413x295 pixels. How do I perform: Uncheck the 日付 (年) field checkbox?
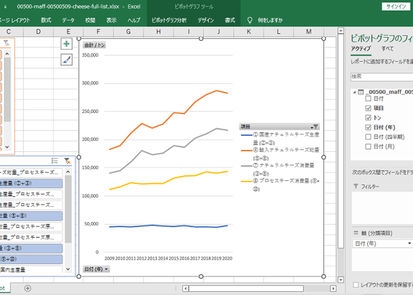(x=368, y=127)
